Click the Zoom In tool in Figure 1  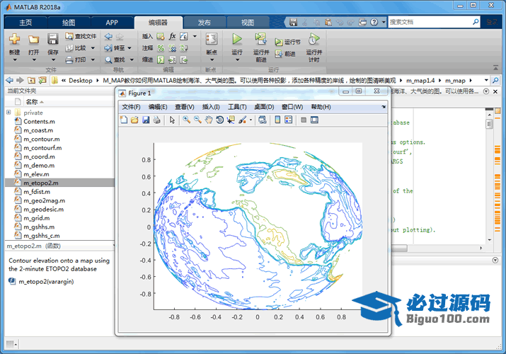[x=186, y=120]
